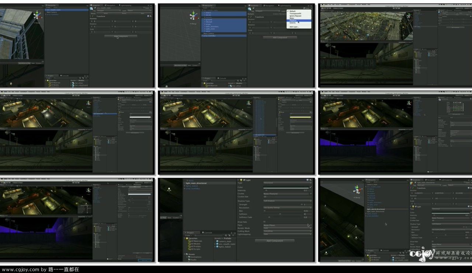This screenshot has width=472, height=273.
Task: Select char_robotGuard model in the first thumbnail's Project
Action: point(80,85)
